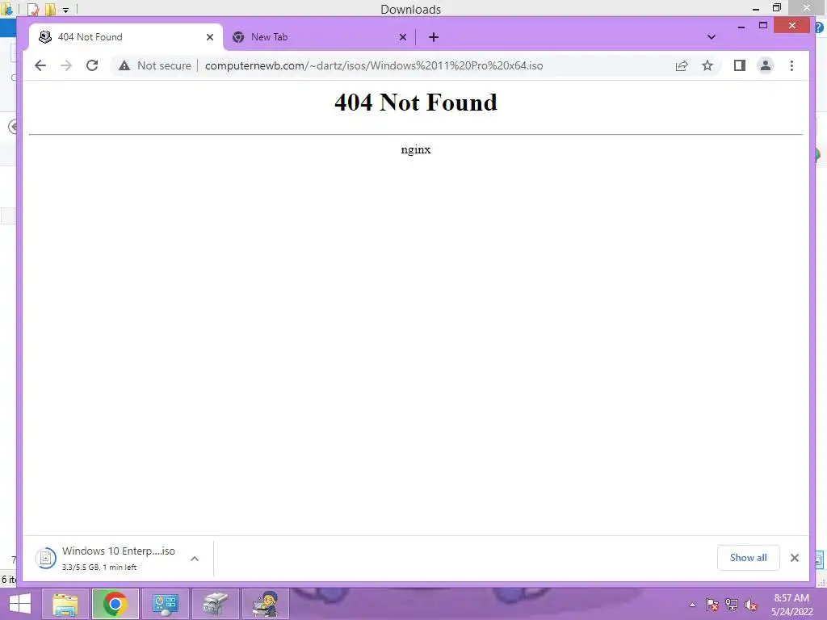Image resolution: width=827 pixels, height=620 pixels.
Task: Open the clock showing 8:57 AM
Action: tap(791, 605)
